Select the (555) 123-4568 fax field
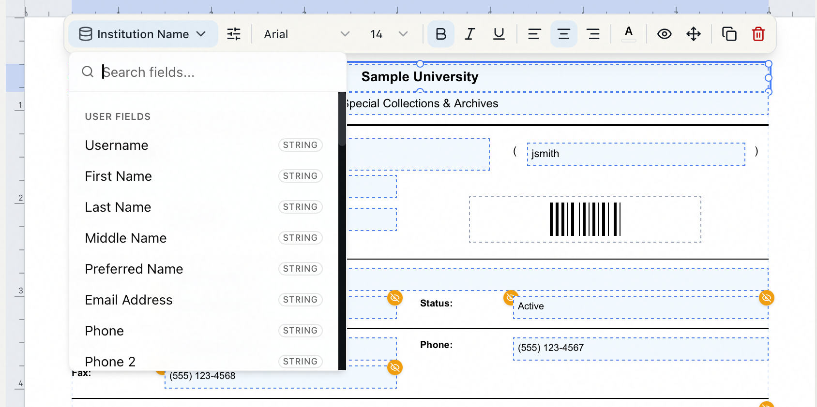Screen dimensions: 817x407 [281, 377]
